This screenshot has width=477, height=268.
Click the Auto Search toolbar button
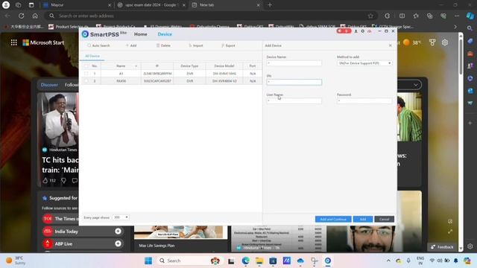point(98,45)
